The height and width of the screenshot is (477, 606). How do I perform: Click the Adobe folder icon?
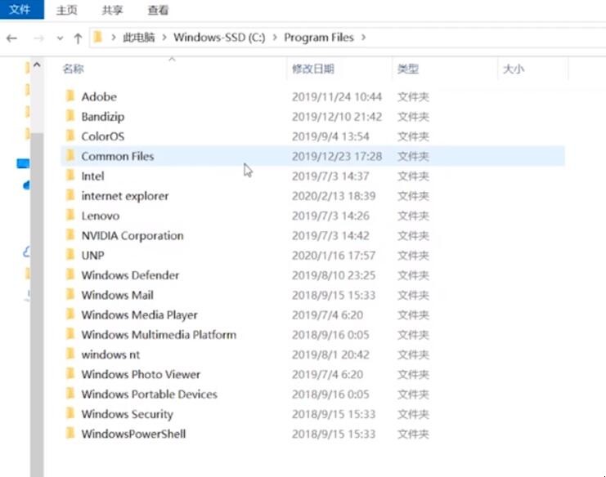coord(70,97)
